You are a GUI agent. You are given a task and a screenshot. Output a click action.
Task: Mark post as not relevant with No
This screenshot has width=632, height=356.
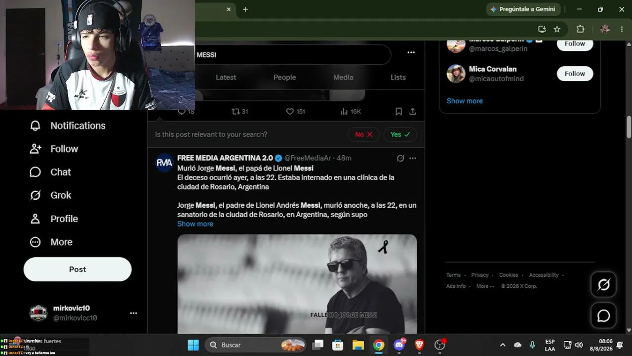click(363, 134)
